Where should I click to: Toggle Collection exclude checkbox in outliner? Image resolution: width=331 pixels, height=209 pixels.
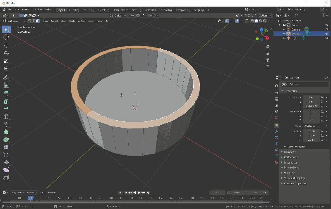click(284, 25)
